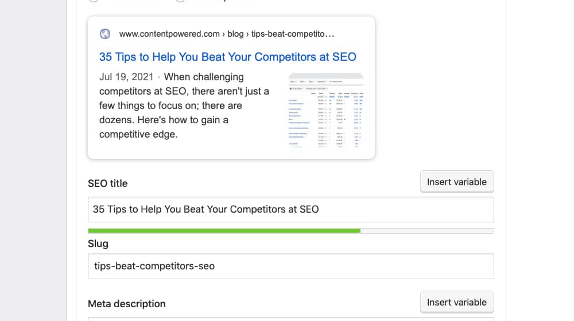Click the empty gray end of the title-length bar
This screenshot has width=574, height=321.
[x=427, y=230]
